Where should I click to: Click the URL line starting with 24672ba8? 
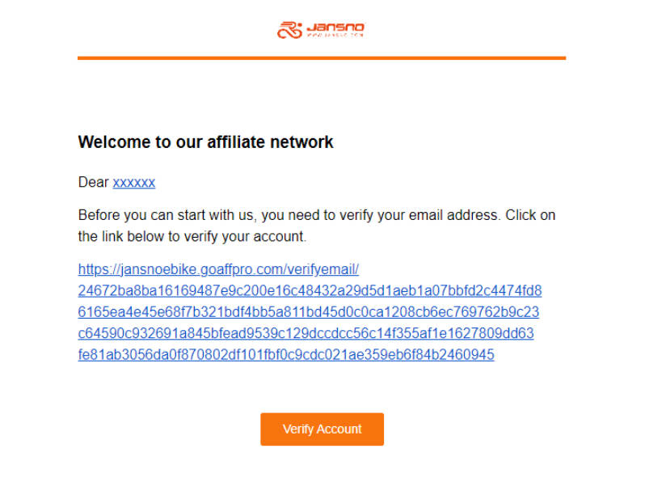tap(310, 290)
